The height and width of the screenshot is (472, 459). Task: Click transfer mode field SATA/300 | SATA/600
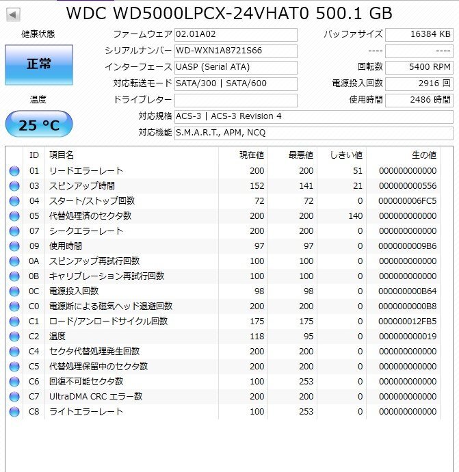click(236, 84)
